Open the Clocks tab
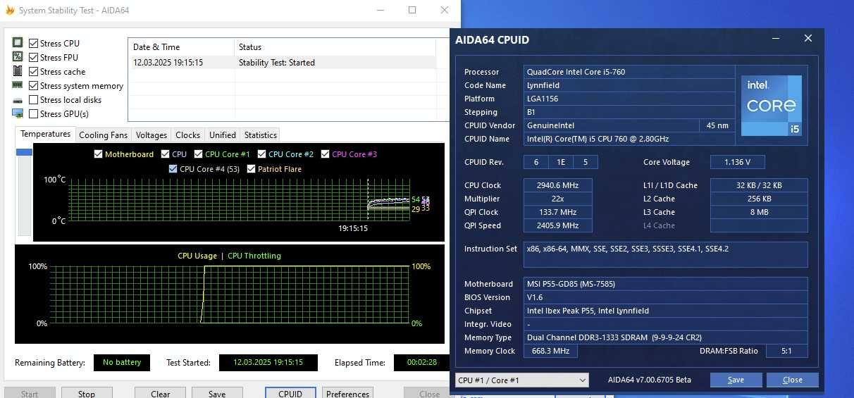 (x=187, y=135)
